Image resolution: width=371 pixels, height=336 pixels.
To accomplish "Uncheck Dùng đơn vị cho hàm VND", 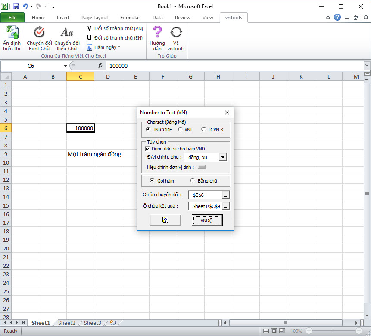I will (x=147, y=149).
